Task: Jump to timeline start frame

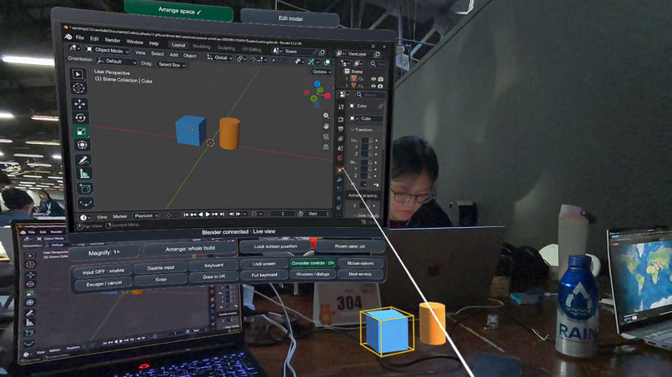Action: pyautogui.click(x=187, y=215)
